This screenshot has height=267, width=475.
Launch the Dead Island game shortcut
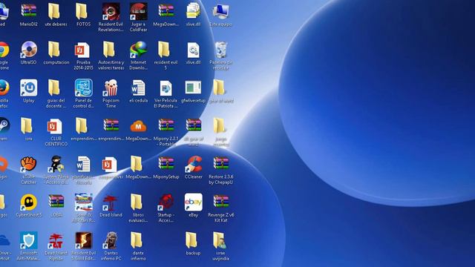[111, 202]
